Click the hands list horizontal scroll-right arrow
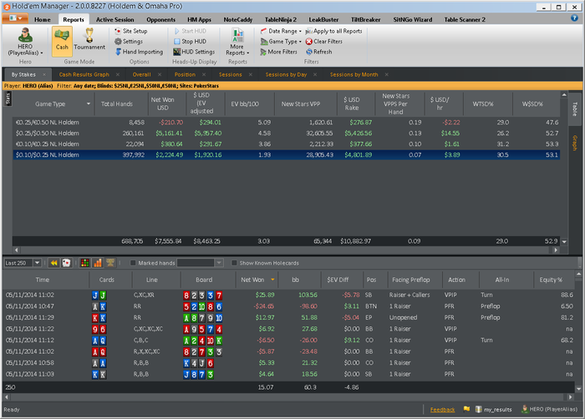Viewport: 585px width, 419px height. pyautogui.click(x=570, y=397)
